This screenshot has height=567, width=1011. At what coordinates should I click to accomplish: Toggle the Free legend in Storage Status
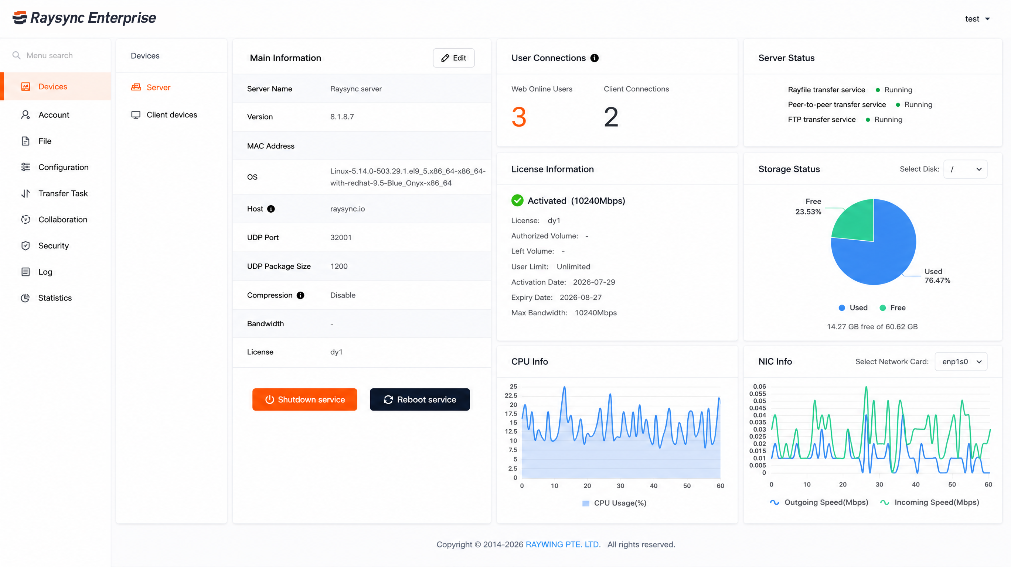click(892, 308)
